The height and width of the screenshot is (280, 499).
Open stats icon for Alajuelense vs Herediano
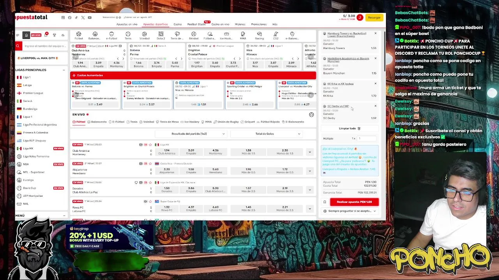141,164
